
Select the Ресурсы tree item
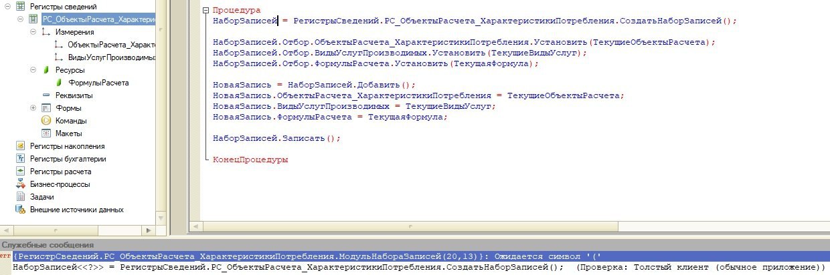tap(70, 70)
